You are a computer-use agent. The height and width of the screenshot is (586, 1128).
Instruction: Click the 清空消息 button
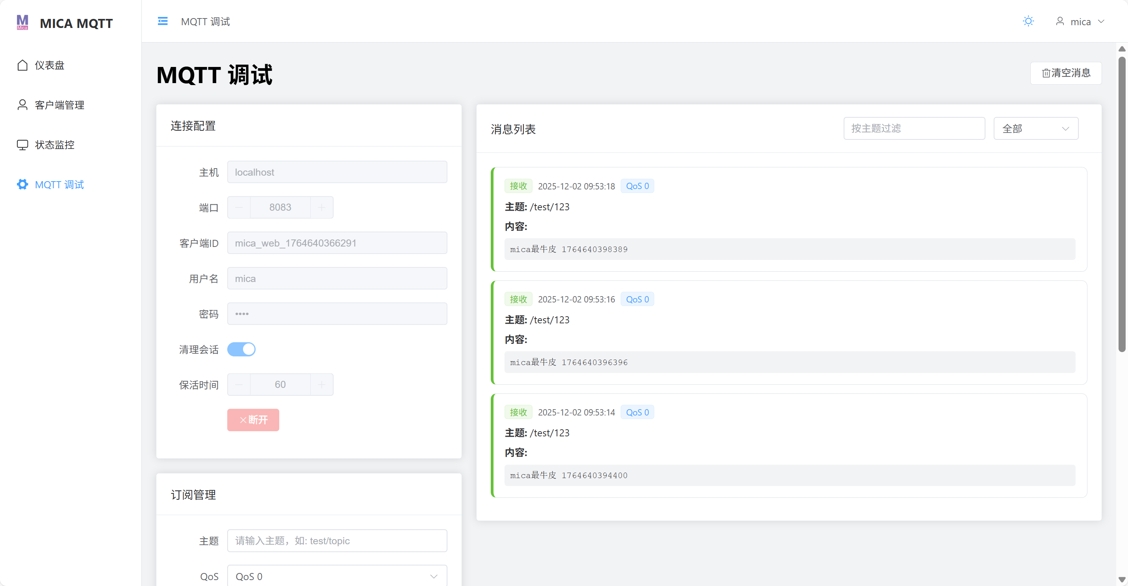coord(1066,73)
